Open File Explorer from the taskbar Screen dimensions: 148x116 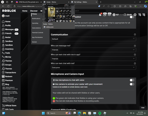click(84, 113)
